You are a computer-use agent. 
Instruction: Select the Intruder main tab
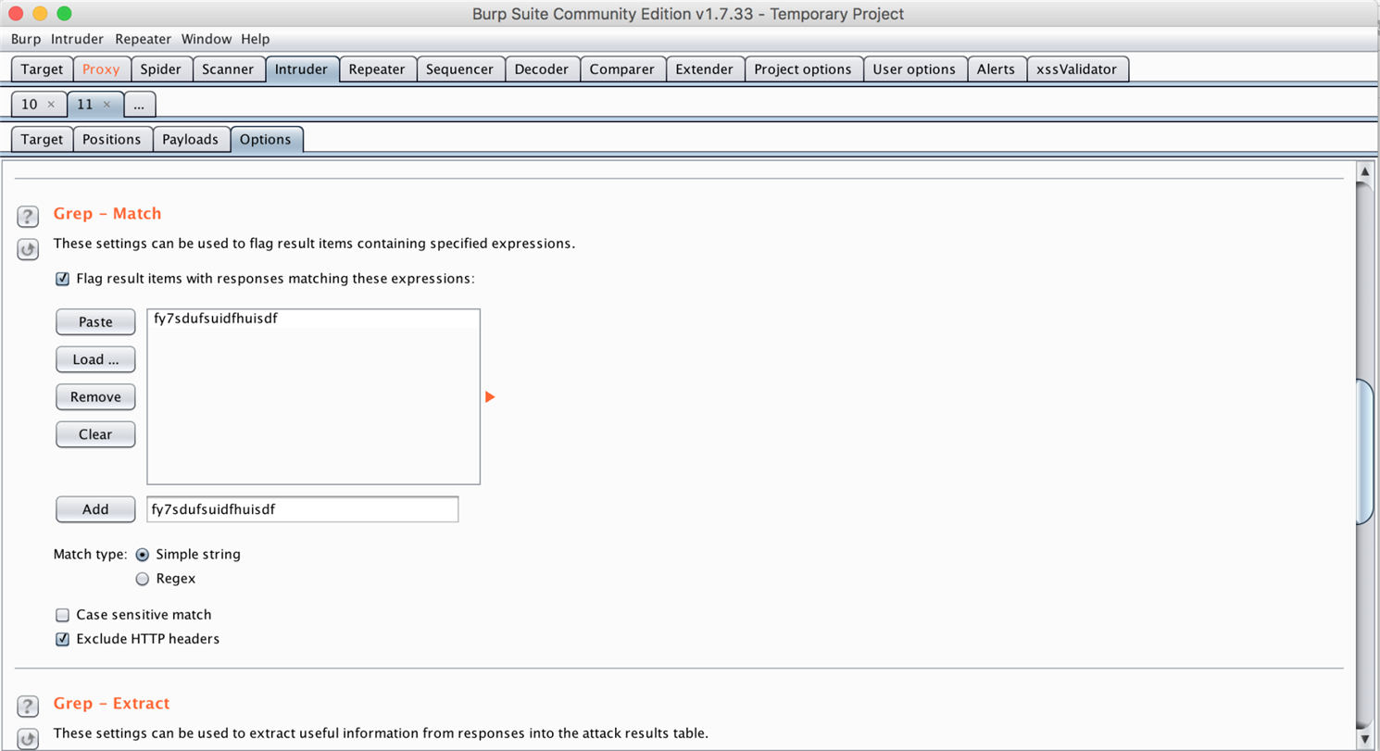(x=302, y=69)
